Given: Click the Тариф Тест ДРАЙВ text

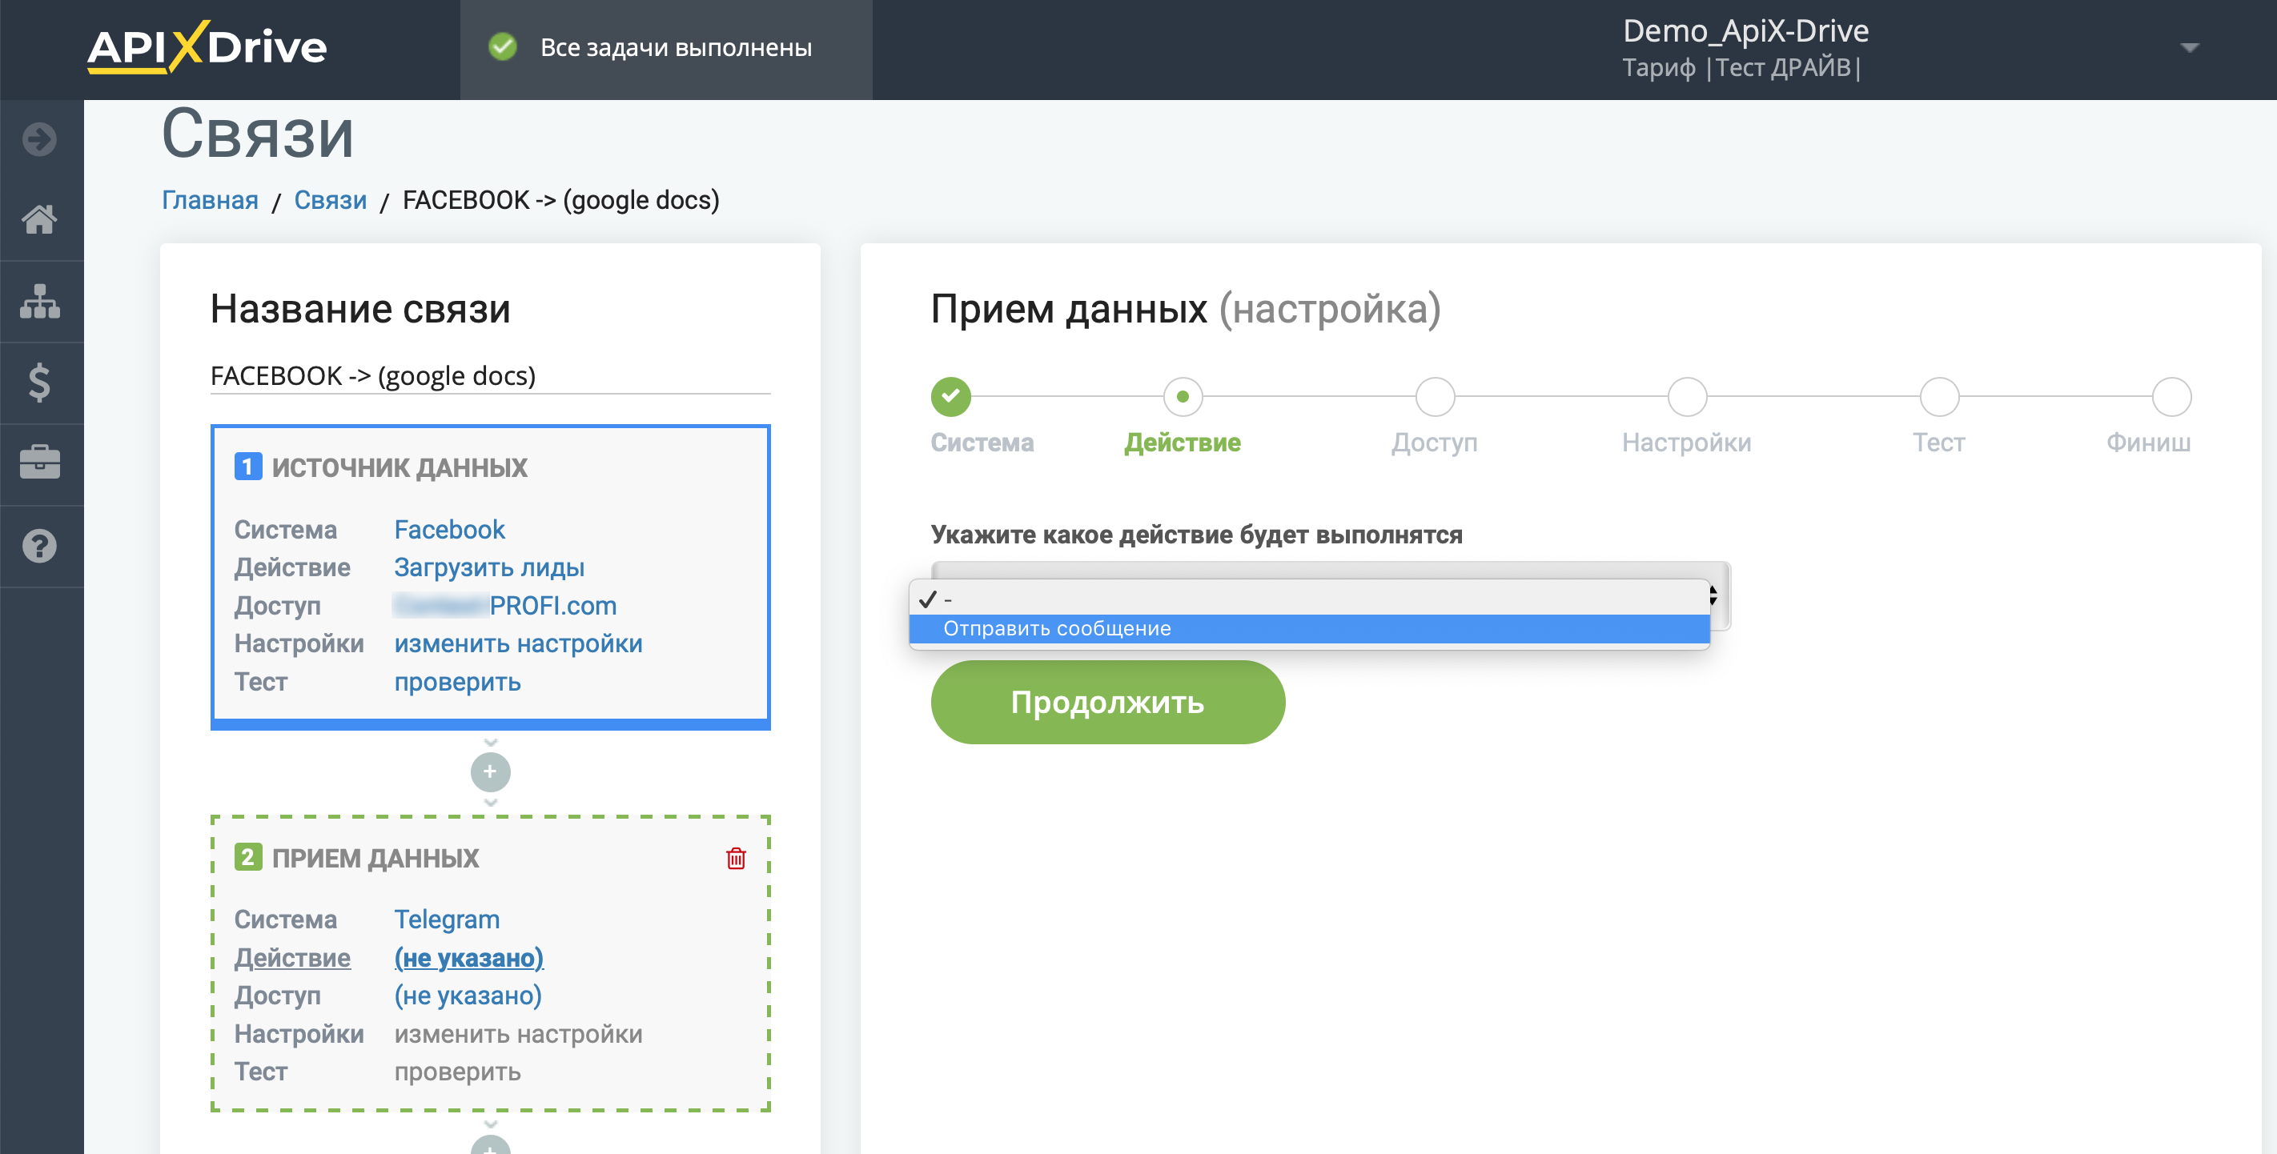Looking at the screenshot, I should (x=1741, y=67).
